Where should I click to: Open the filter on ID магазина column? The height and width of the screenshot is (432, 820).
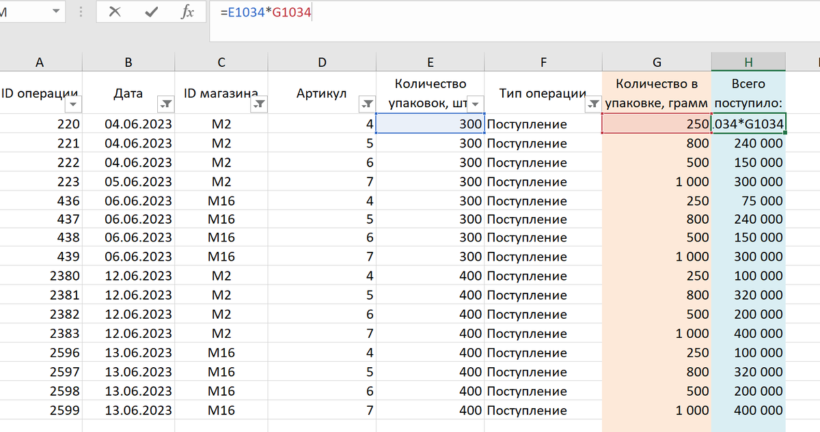tap(260, 104)
